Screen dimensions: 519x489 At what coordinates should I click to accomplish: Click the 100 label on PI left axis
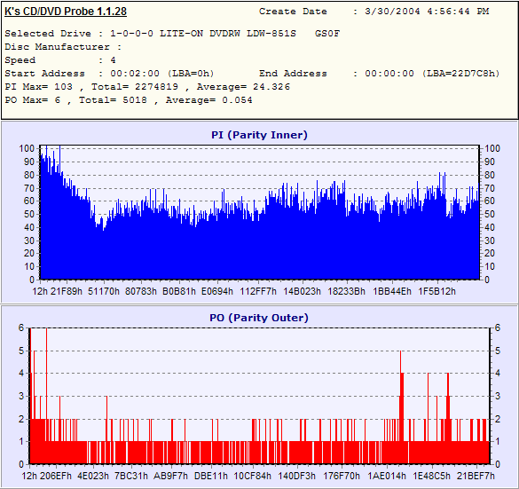pos(27,148)
